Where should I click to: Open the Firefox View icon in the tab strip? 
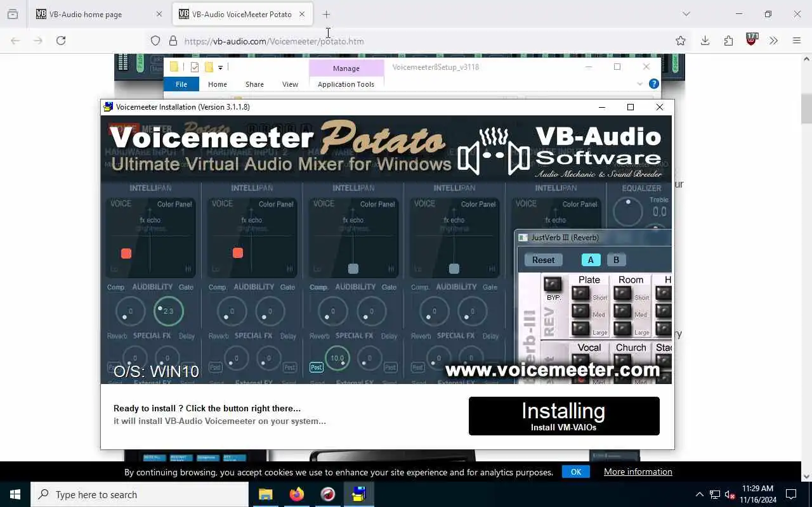coord(13,14)
